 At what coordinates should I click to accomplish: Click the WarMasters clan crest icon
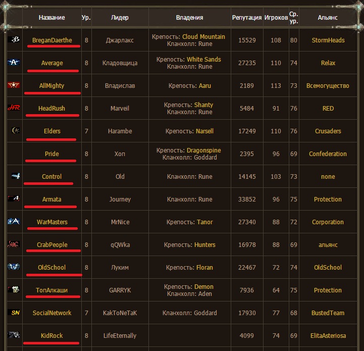pyautogui.click(x=14, y=222)
